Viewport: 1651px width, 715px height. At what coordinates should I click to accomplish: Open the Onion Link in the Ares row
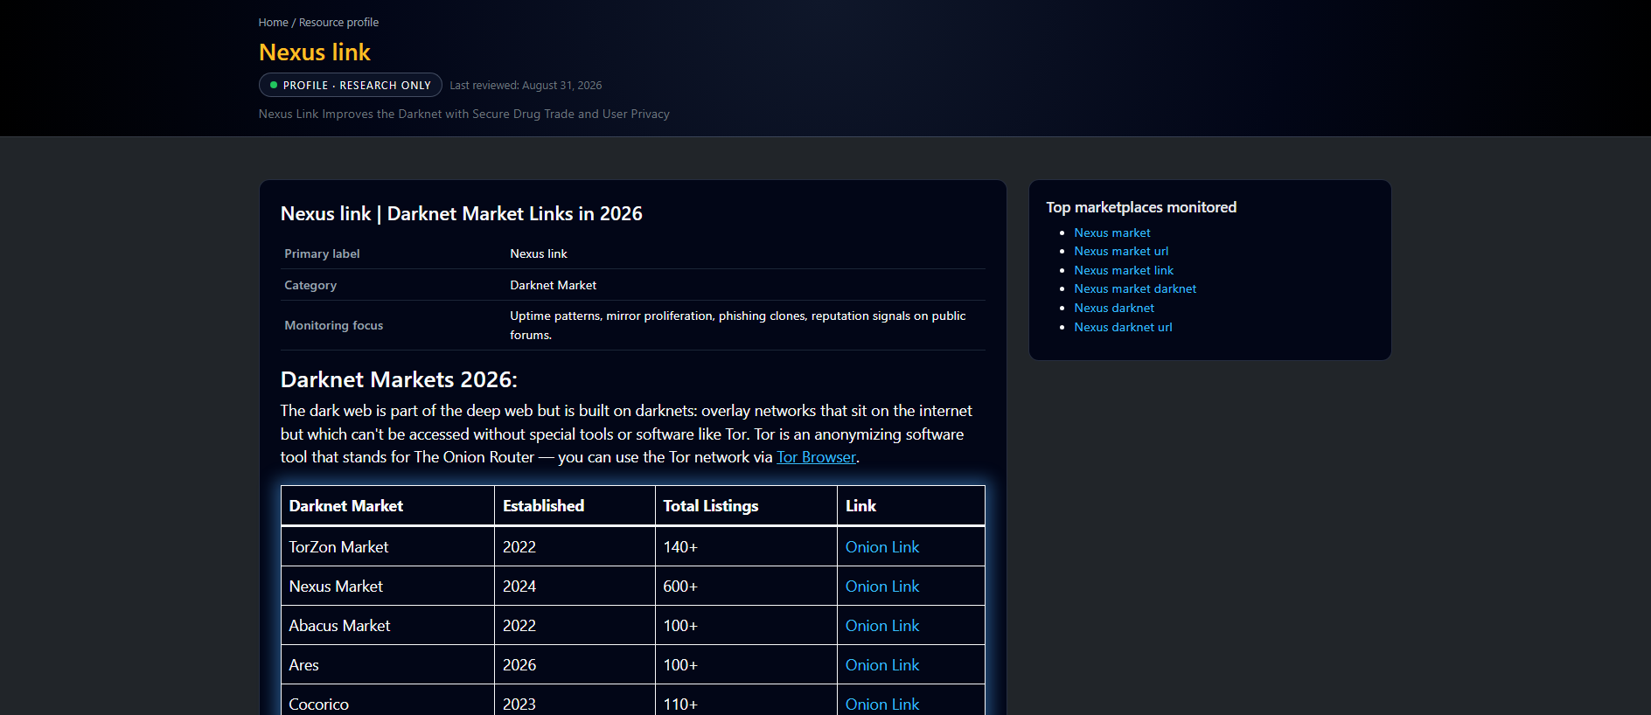(x=882, y=665)
